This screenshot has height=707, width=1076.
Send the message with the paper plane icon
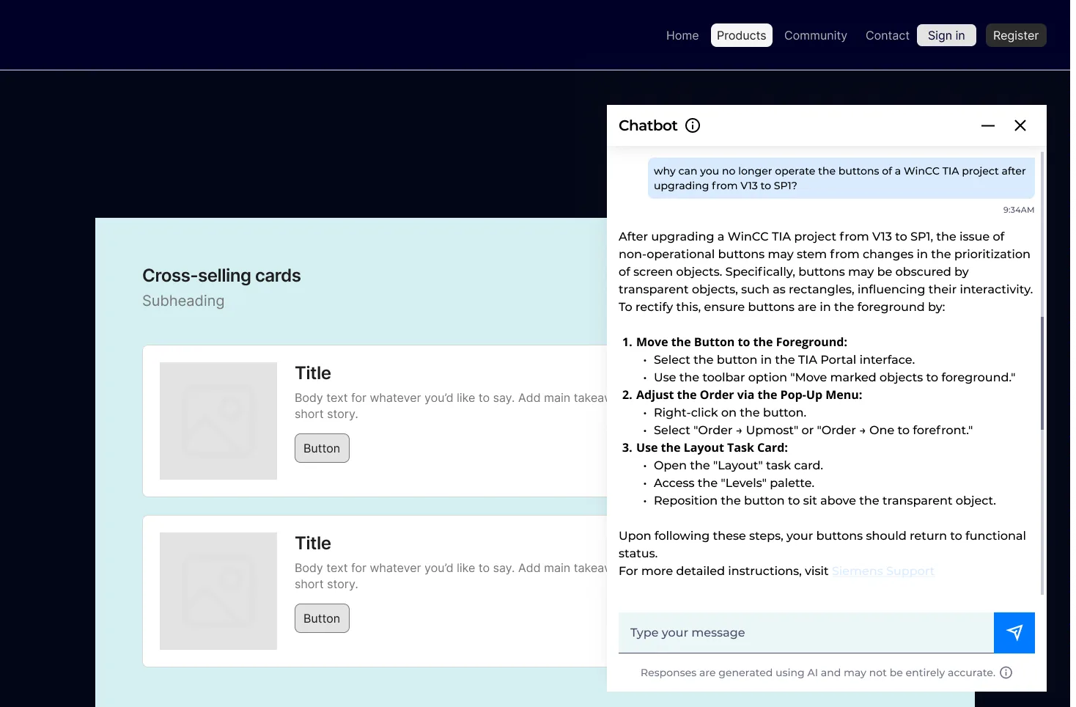[x=1014, y=633]
